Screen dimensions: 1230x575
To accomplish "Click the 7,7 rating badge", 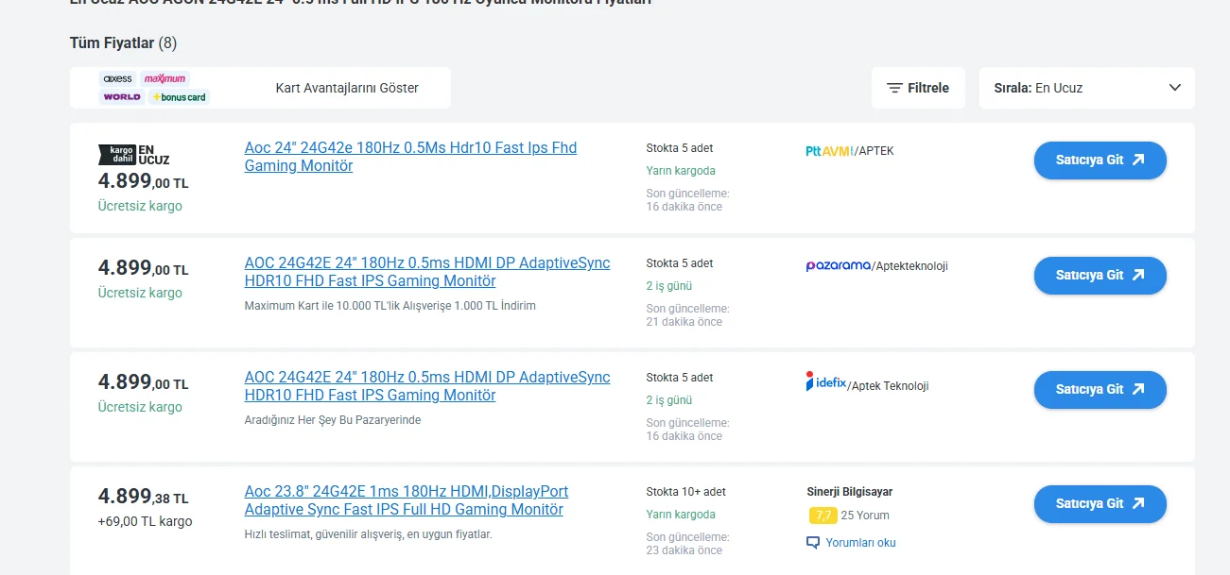I will (x=823, y=516).
